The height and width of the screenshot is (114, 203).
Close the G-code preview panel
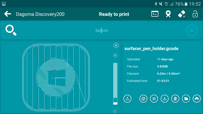click(116, 45)
